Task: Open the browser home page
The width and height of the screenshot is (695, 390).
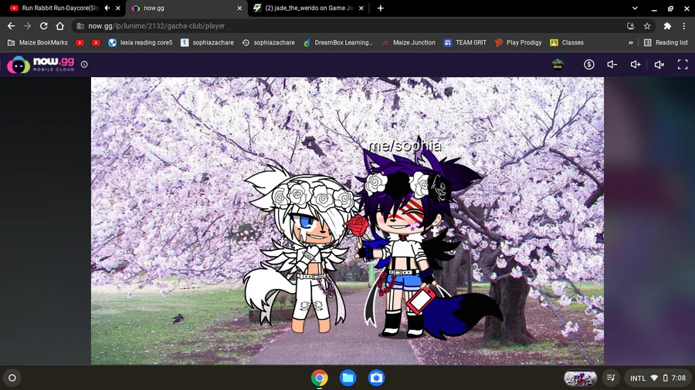Action: pos(59,26)
